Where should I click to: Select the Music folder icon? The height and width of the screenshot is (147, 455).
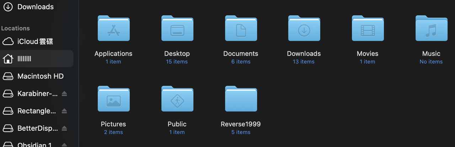431,28
